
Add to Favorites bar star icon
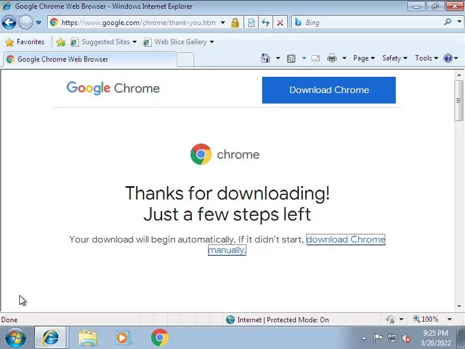pos(61,42)
